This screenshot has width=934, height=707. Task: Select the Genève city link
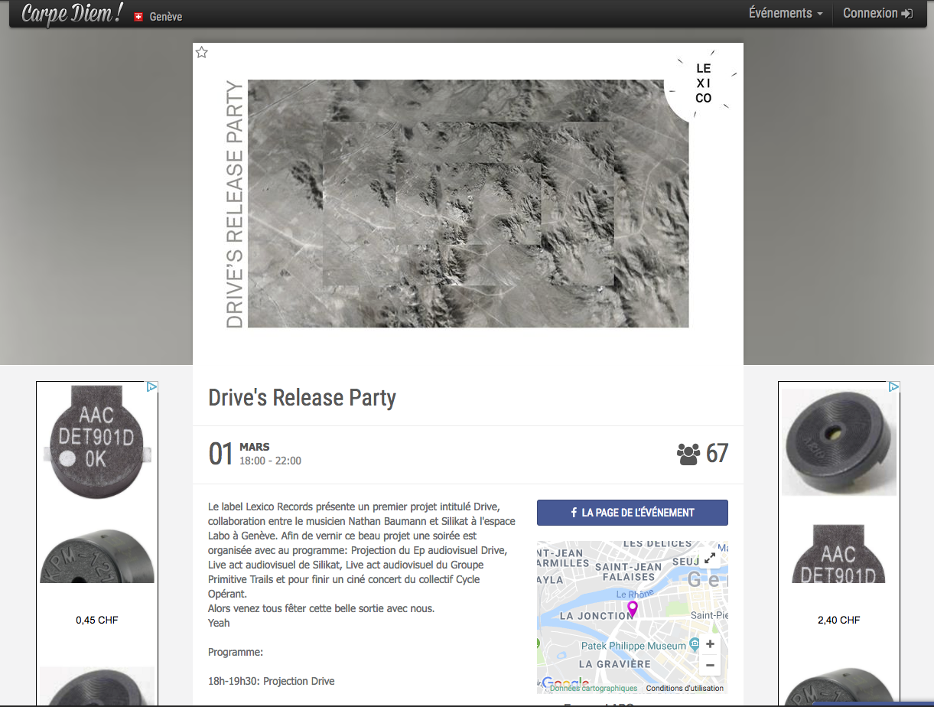pos(166,17)
